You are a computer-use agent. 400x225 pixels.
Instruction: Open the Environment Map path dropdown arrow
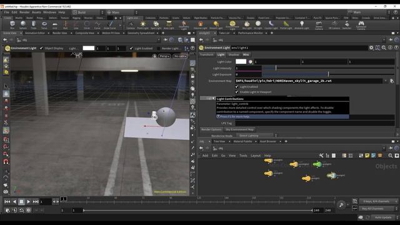click(x=385, y=81)
